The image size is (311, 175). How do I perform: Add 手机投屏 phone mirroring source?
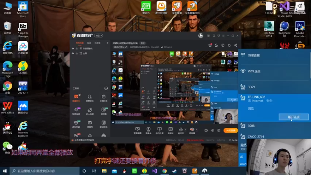tap(159, 131)
